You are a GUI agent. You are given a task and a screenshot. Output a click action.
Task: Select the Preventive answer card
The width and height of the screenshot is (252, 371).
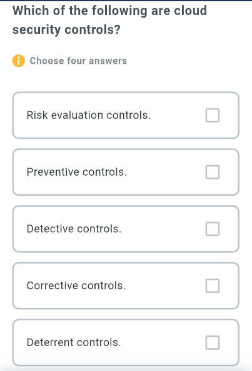126,172
